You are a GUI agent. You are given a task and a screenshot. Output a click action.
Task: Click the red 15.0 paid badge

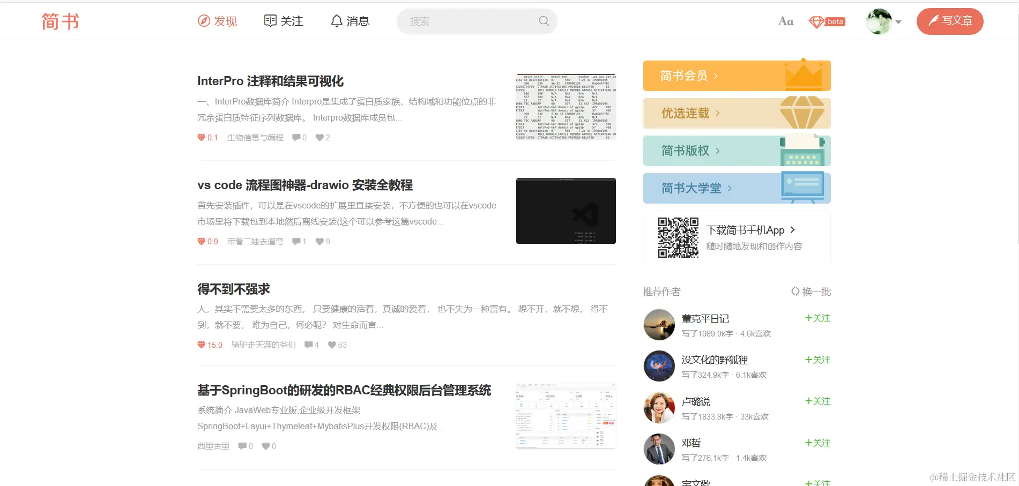209,345
